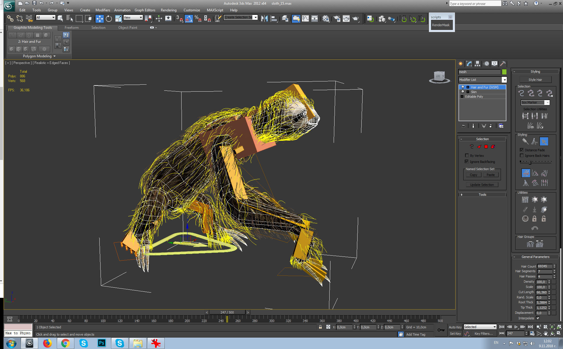Image resolution: width=563 pixels, height=349 pixels.
Task: Click the brush size slider in Styling
Action: coord(536,162)
